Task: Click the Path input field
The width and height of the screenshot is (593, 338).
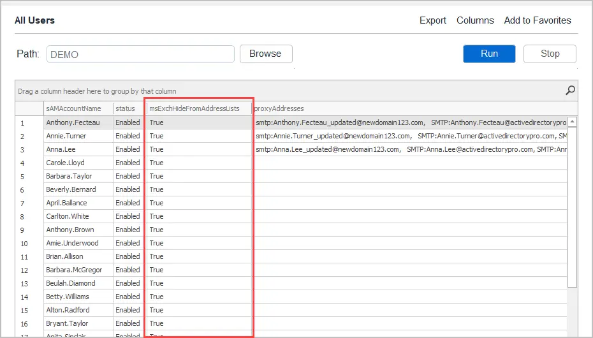Action: tap(140, 54)
